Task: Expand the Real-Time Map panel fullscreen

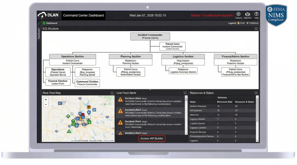Action: 112,93
